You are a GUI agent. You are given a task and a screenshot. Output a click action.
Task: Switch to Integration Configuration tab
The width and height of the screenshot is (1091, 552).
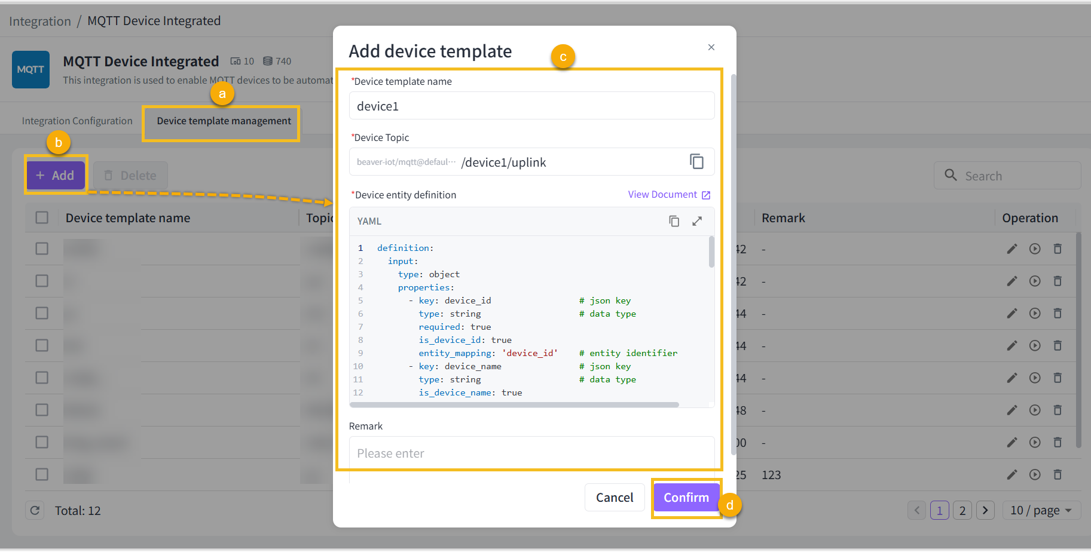(x=77, y=121)
